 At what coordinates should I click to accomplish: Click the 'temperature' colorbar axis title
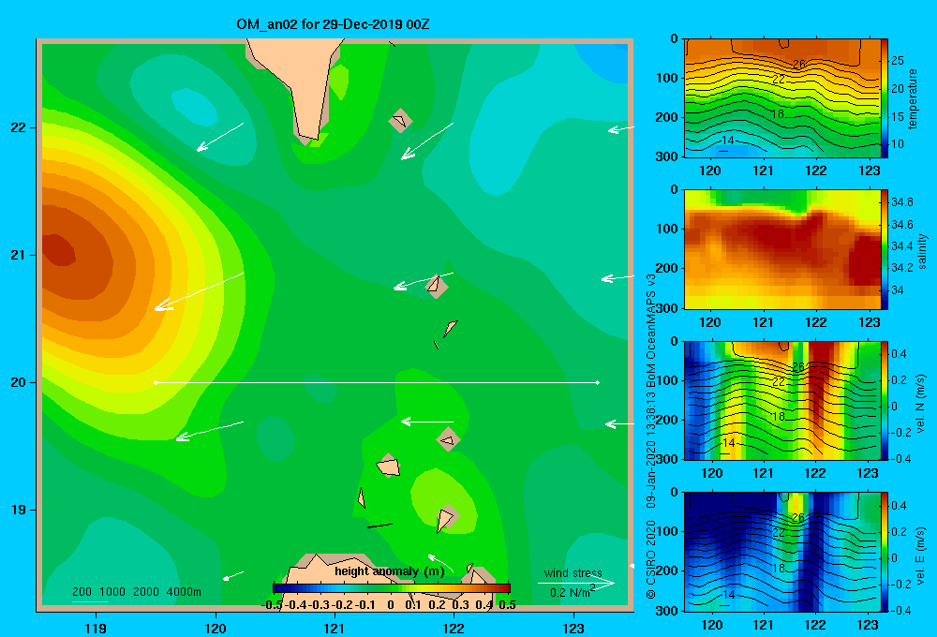pyautogui.click(x=913, y=98)
